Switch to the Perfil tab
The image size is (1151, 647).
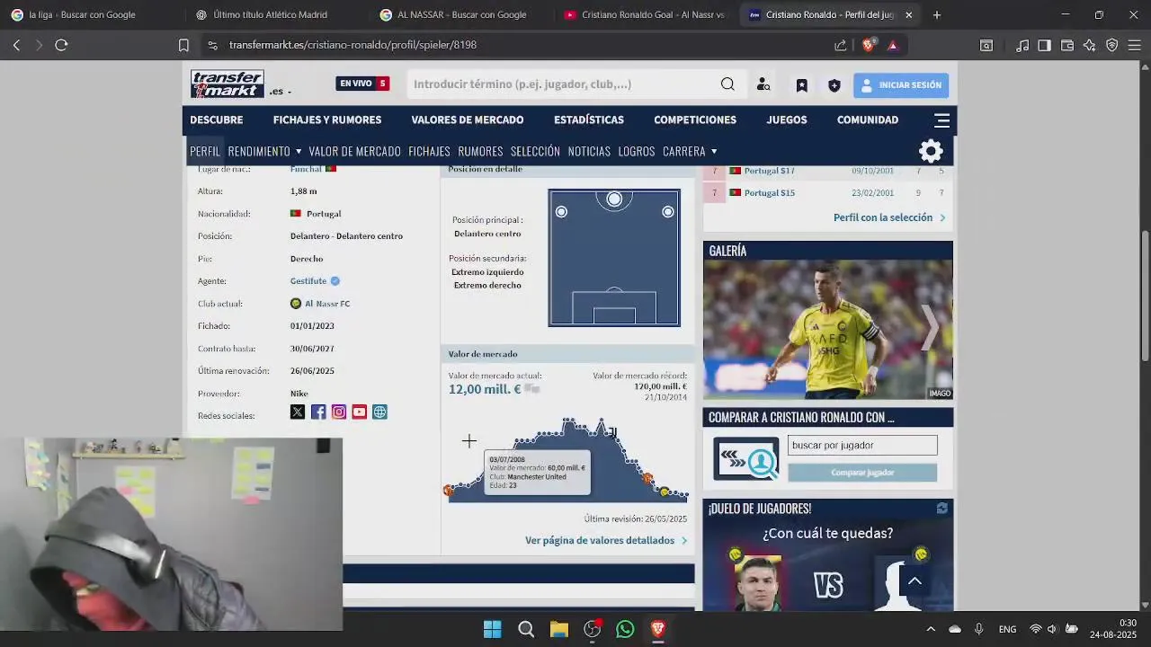coord(205,151)
